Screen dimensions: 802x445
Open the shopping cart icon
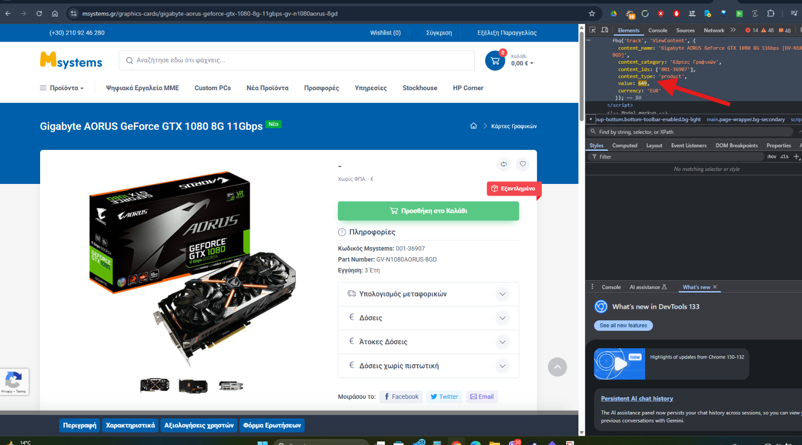pyautogui.click(x=495, y=61)
